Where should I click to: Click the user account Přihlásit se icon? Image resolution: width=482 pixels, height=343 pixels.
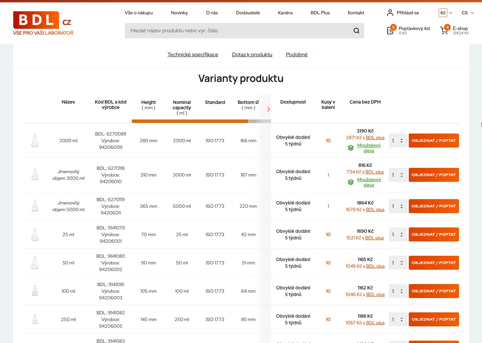(390, 13)
